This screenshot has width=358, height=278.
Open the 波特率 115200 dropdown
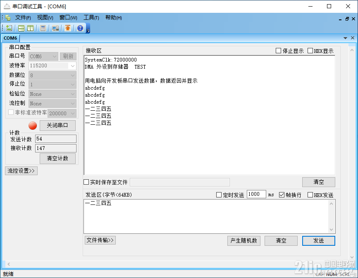52,66
